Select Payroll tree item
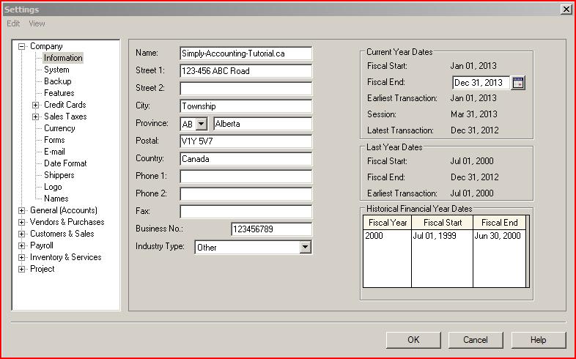 [42, 246]
